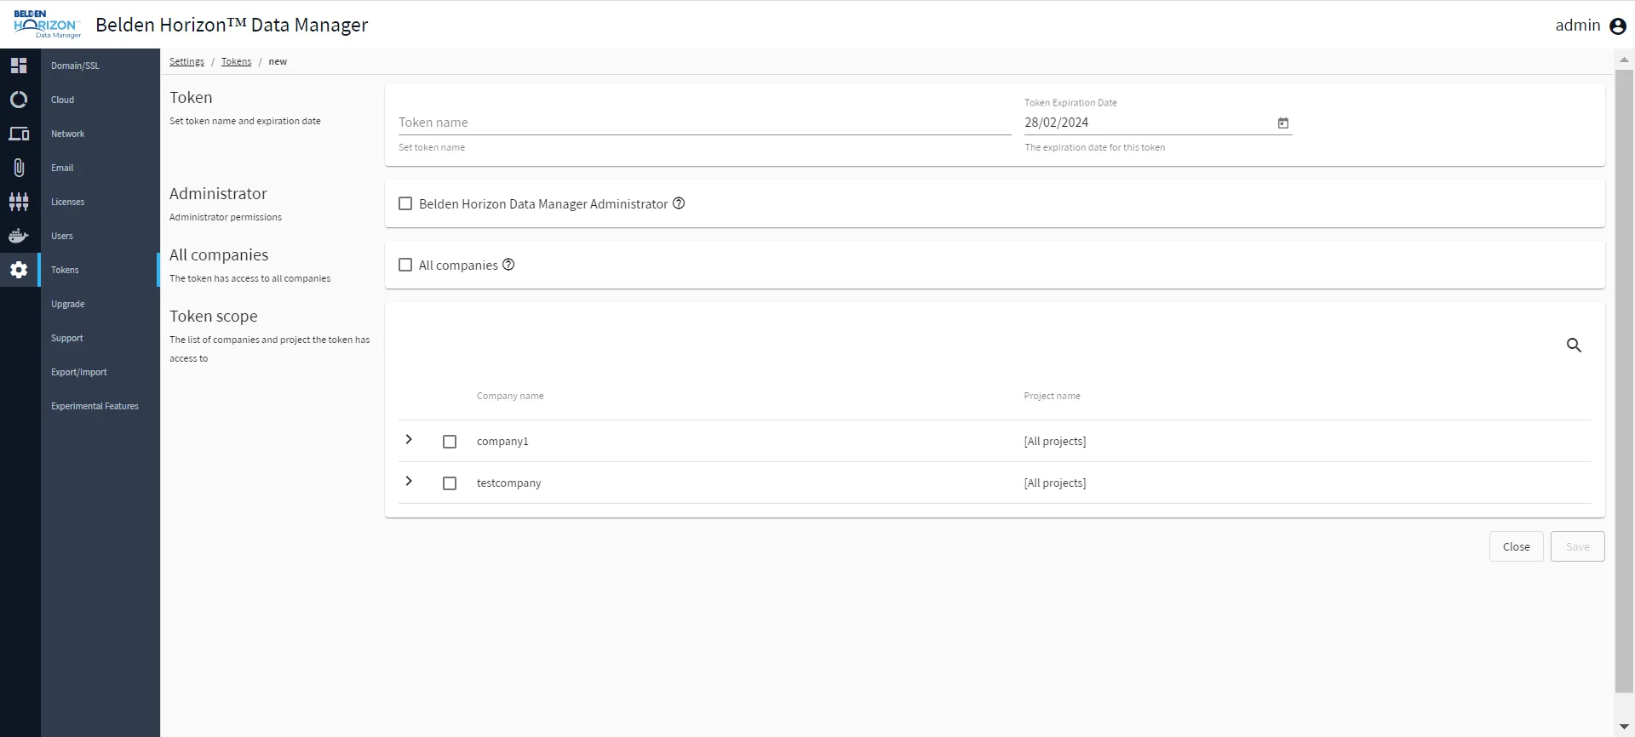Click [All projects] in company1 row
This screenshot has height=737, width=1635.
(x=1055, y=441)
